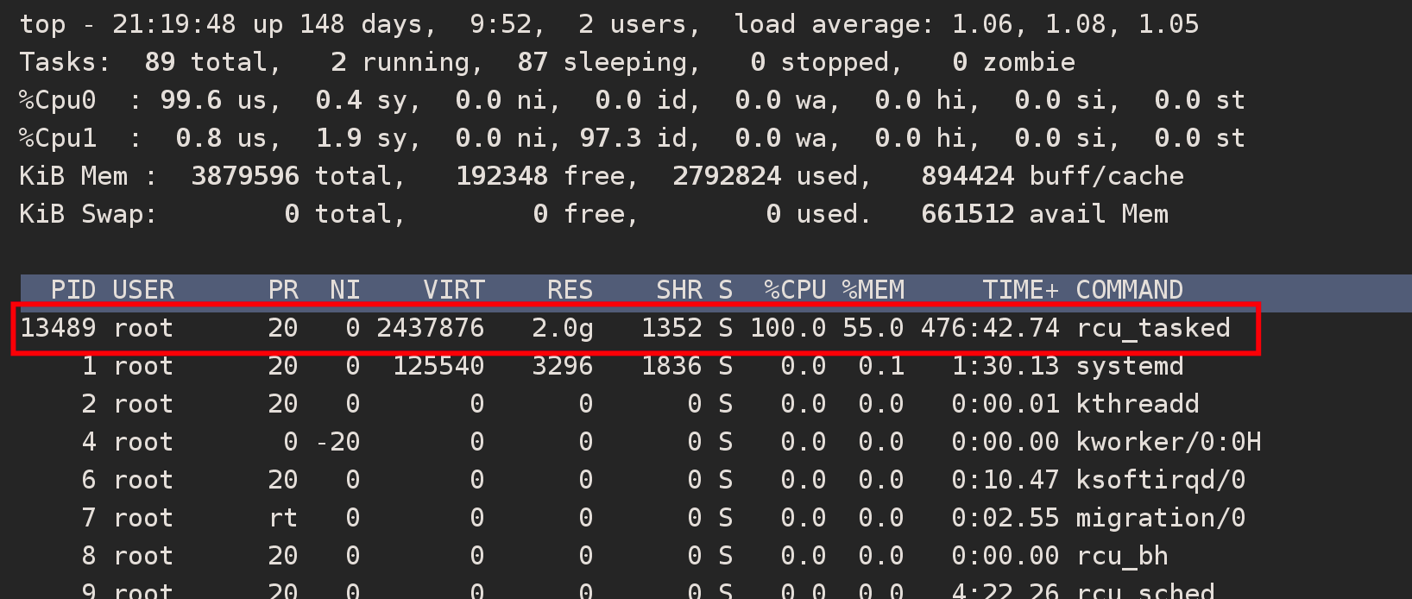Click the 100.0 CPU usage value
Viewport: 1412px width, 599px height.
787,328
